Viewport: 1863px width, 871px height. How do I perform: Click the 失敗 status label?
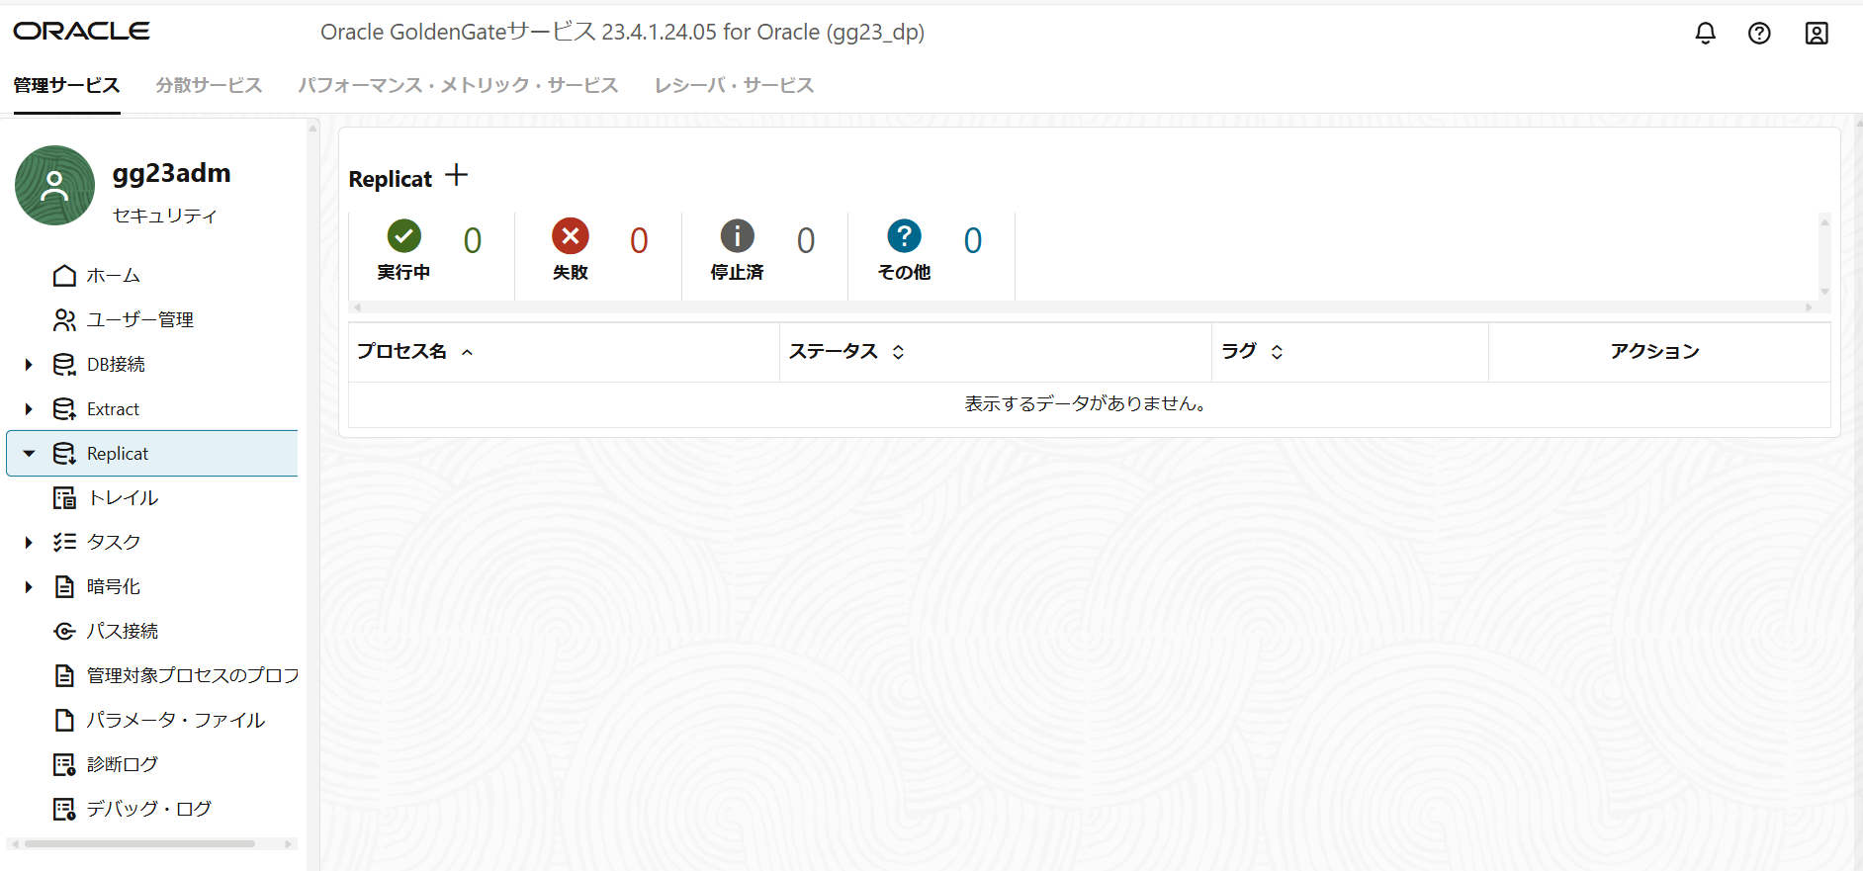[571, 272]
